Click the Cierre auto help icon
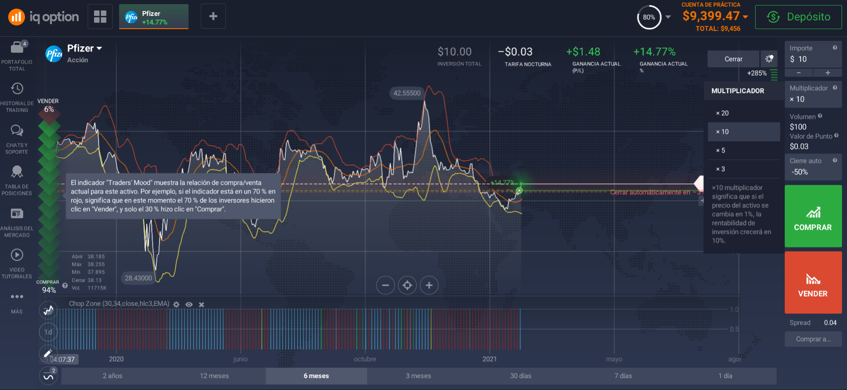Screen dimensions: 847x390 click(835, 160)
